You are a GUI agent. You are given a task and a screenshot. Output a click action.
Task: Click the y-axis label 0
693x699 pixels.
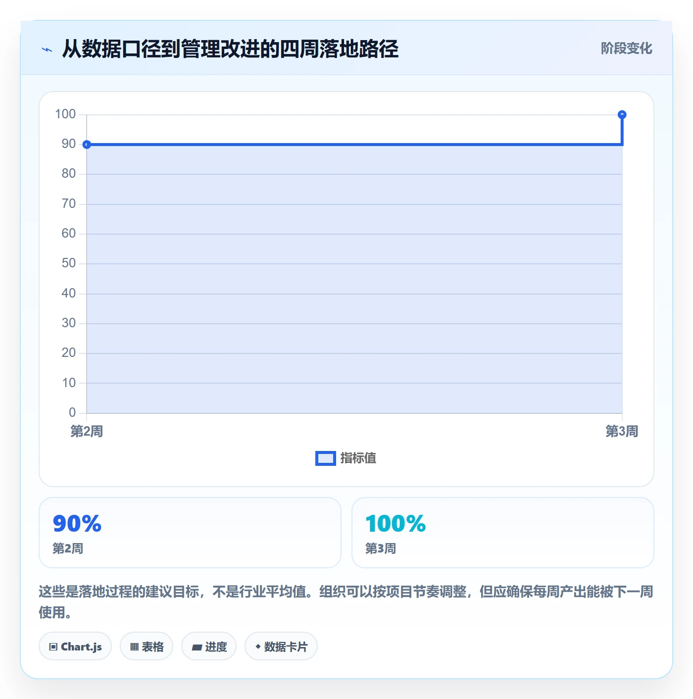point(72,412)
